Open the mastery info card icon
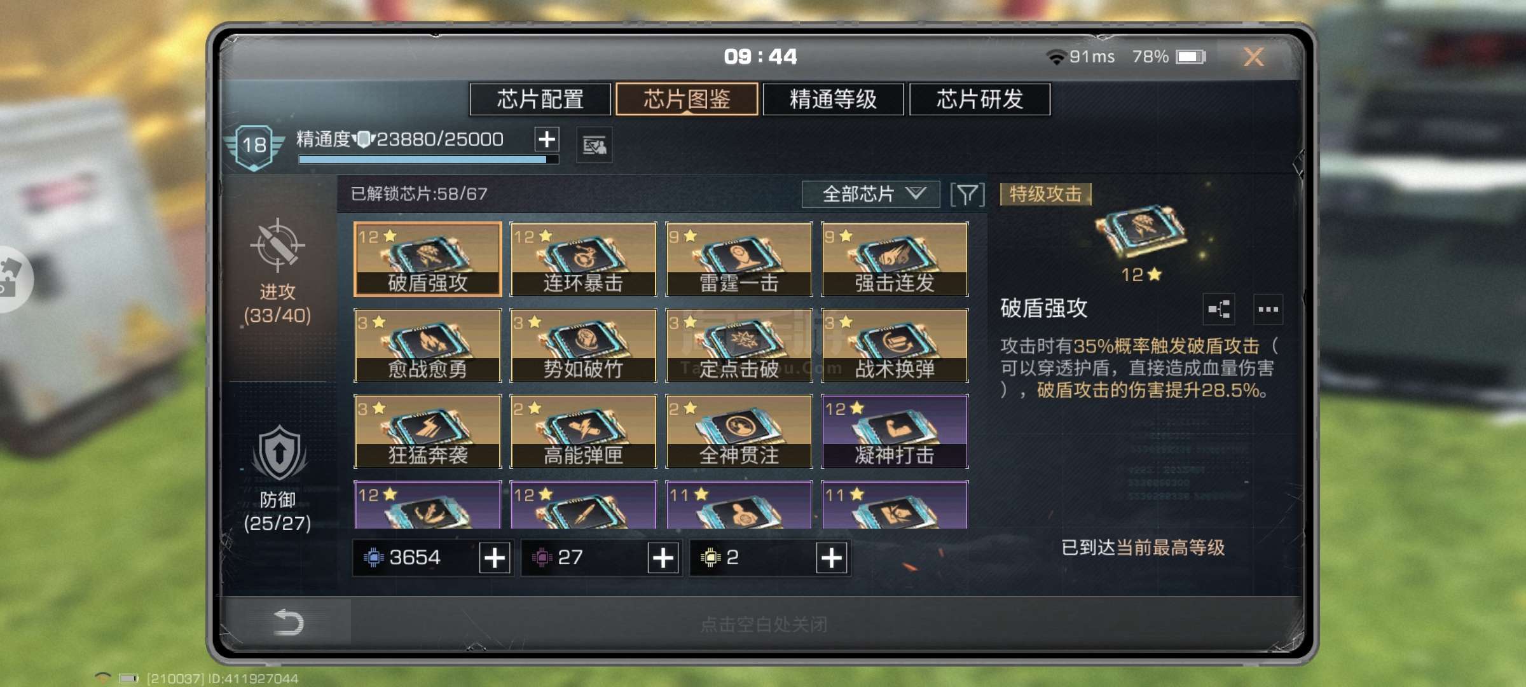 (594, 146)
